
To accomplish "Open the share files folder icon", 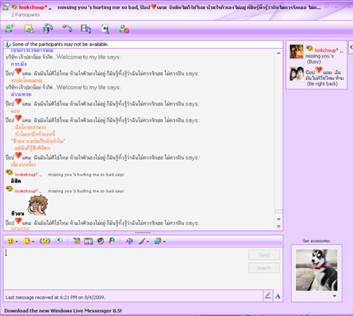I will click(x=29, y=29).
